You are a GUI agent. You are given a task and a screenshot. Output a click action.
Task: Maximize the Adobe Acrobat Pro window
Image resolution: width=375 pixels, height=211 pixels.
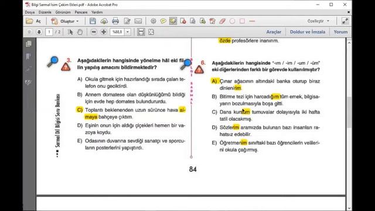pyautogui.click(x=331, y=5)
